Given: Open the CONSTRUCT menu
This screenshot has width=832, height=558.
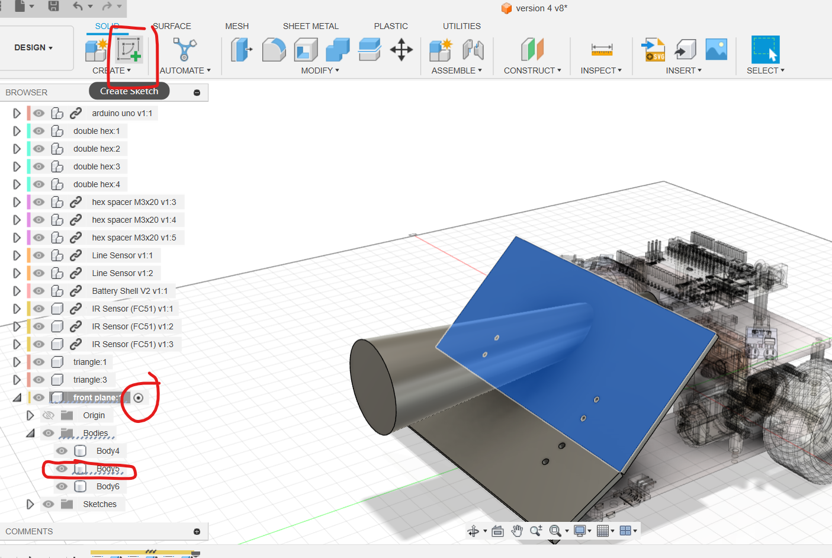Looking at the screenshot, I should [x=532, y=70].
